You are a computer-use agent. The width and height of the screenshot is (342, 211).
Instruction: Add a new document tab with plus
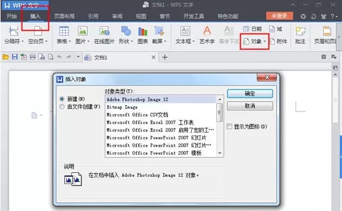[x=165, y=57]
